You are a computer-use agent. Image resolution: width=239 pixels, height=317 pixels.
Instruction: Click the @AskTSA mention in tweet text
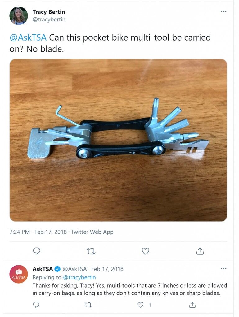(28, 37)
